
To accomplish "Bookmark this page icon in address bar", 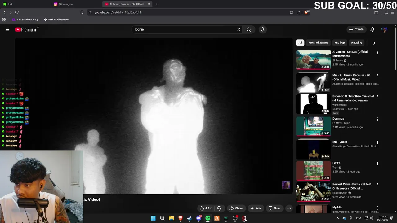I will click(82, 12).
